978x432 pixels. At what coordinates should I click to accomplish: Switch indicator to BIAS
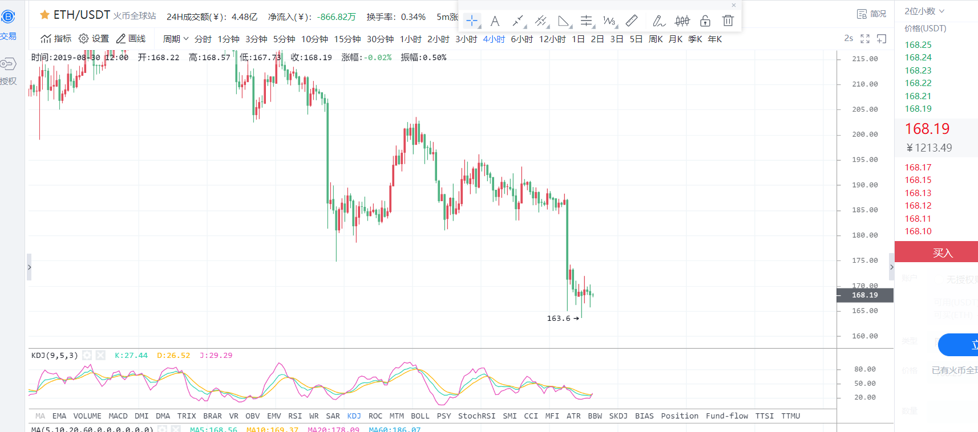(644, 416)
